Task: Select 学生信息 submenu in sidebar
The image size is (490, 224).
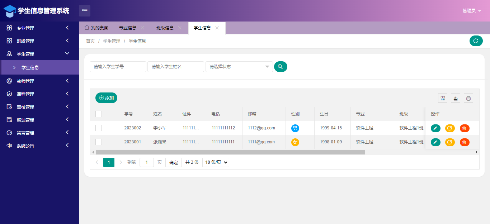Action: [39, 67]
